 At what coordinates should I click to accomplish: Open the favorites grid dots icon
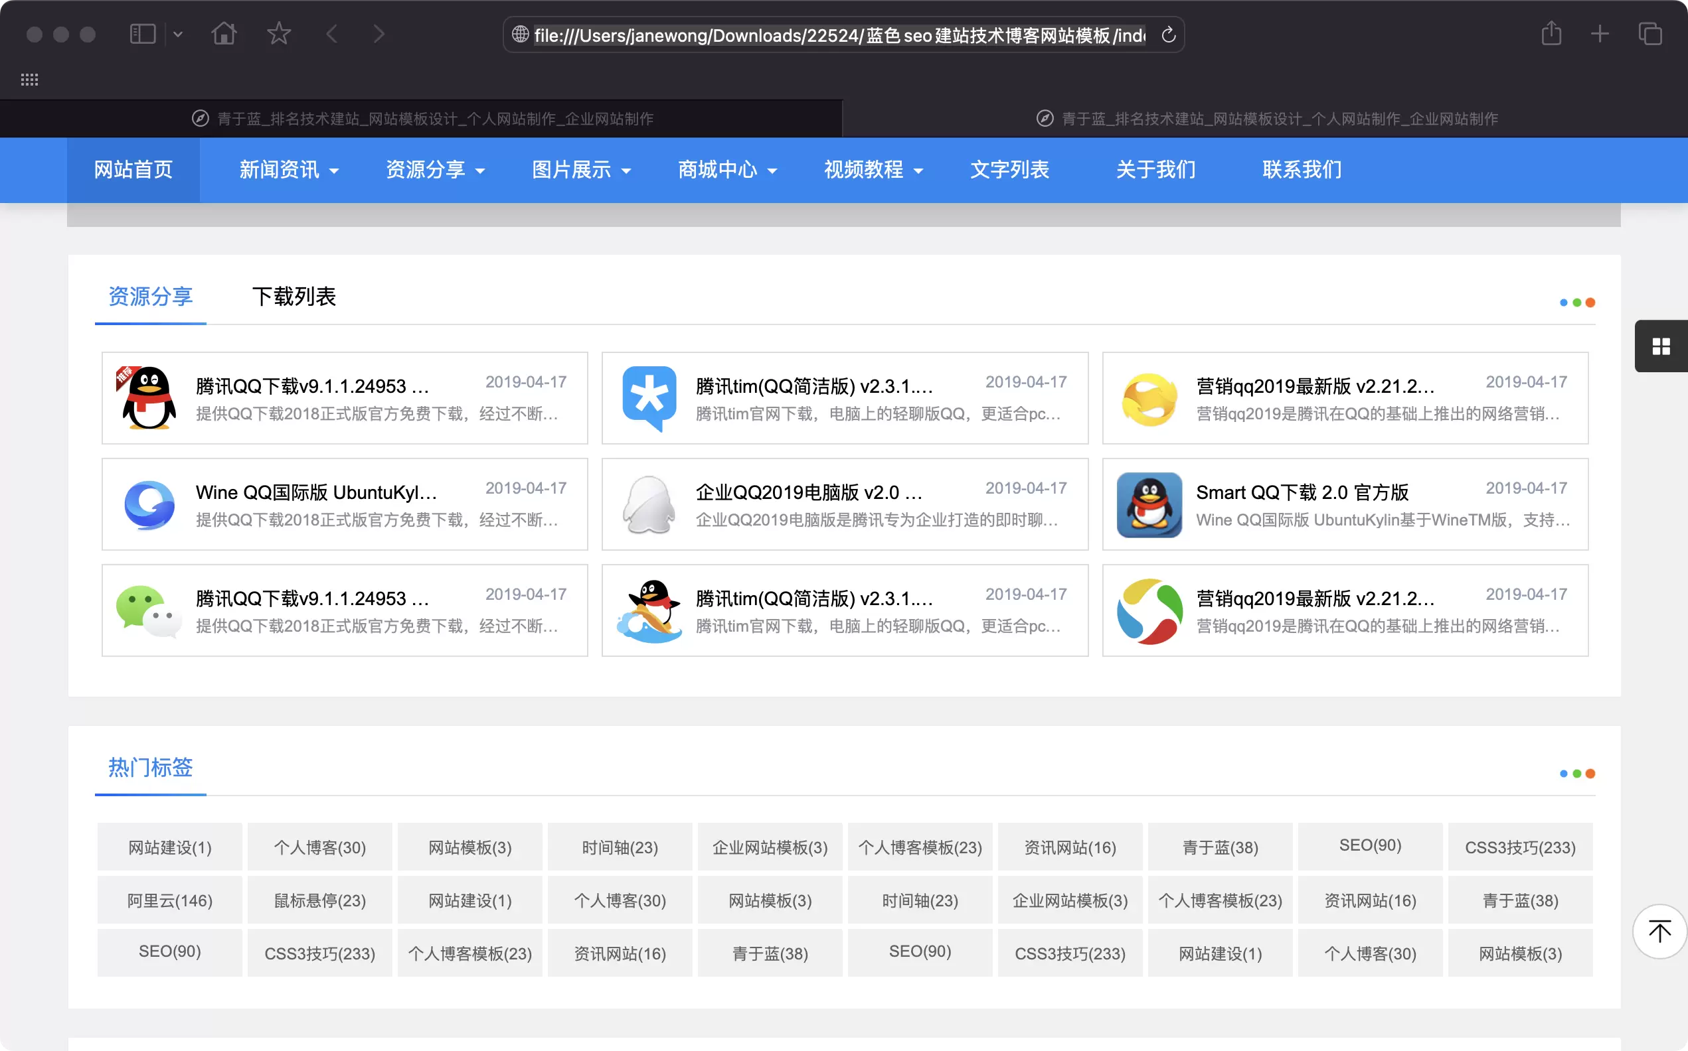click(29, 80)
